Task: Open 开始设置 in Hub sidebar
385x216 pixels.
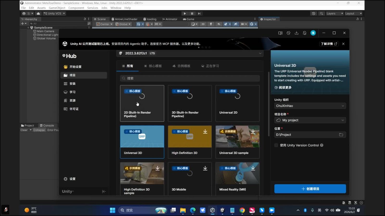Action: 84,67
